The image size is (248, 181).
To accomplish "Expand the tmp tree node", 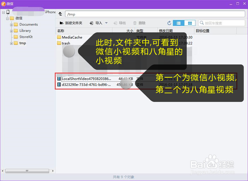I will tap(11, 43).
